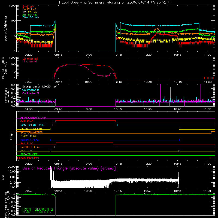This screenshot has height=218, width=218.
Task: Click 10:15 time label under top counts panel
Action: pos(118,55)
